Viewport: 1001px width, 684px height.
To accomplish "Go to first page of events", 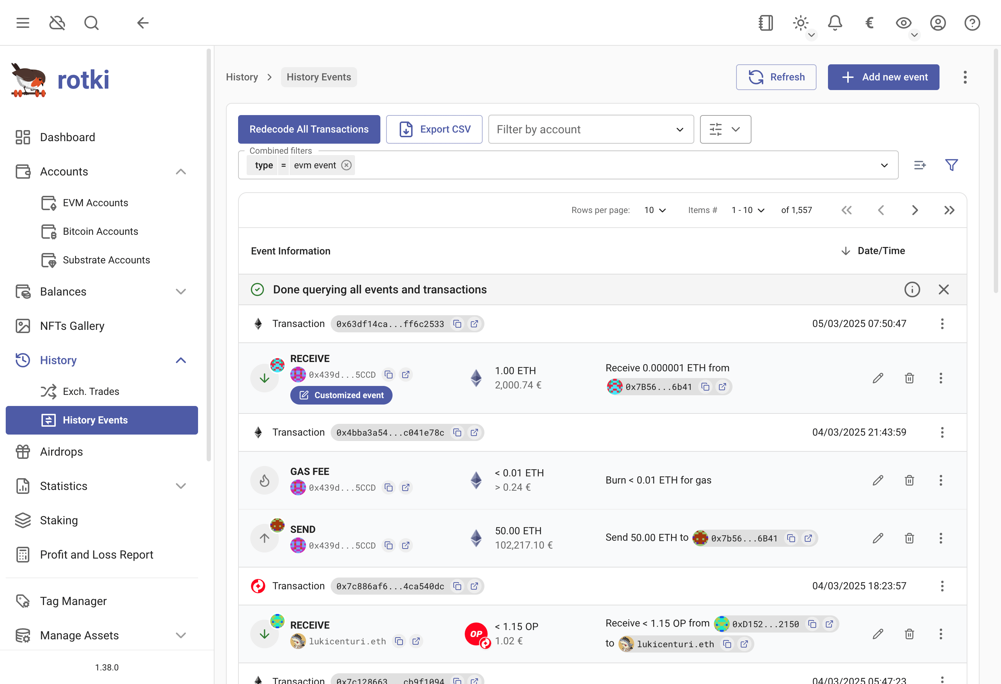I will click(847, 210).
